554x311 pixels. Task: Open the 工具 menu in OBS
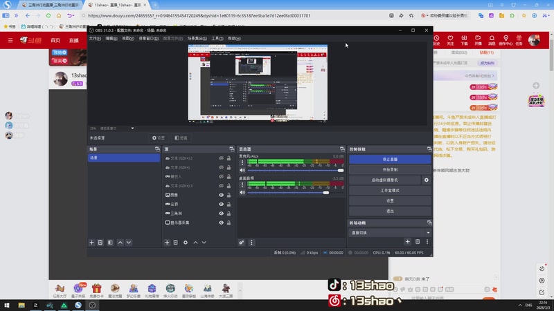click(x=217, y=39)
